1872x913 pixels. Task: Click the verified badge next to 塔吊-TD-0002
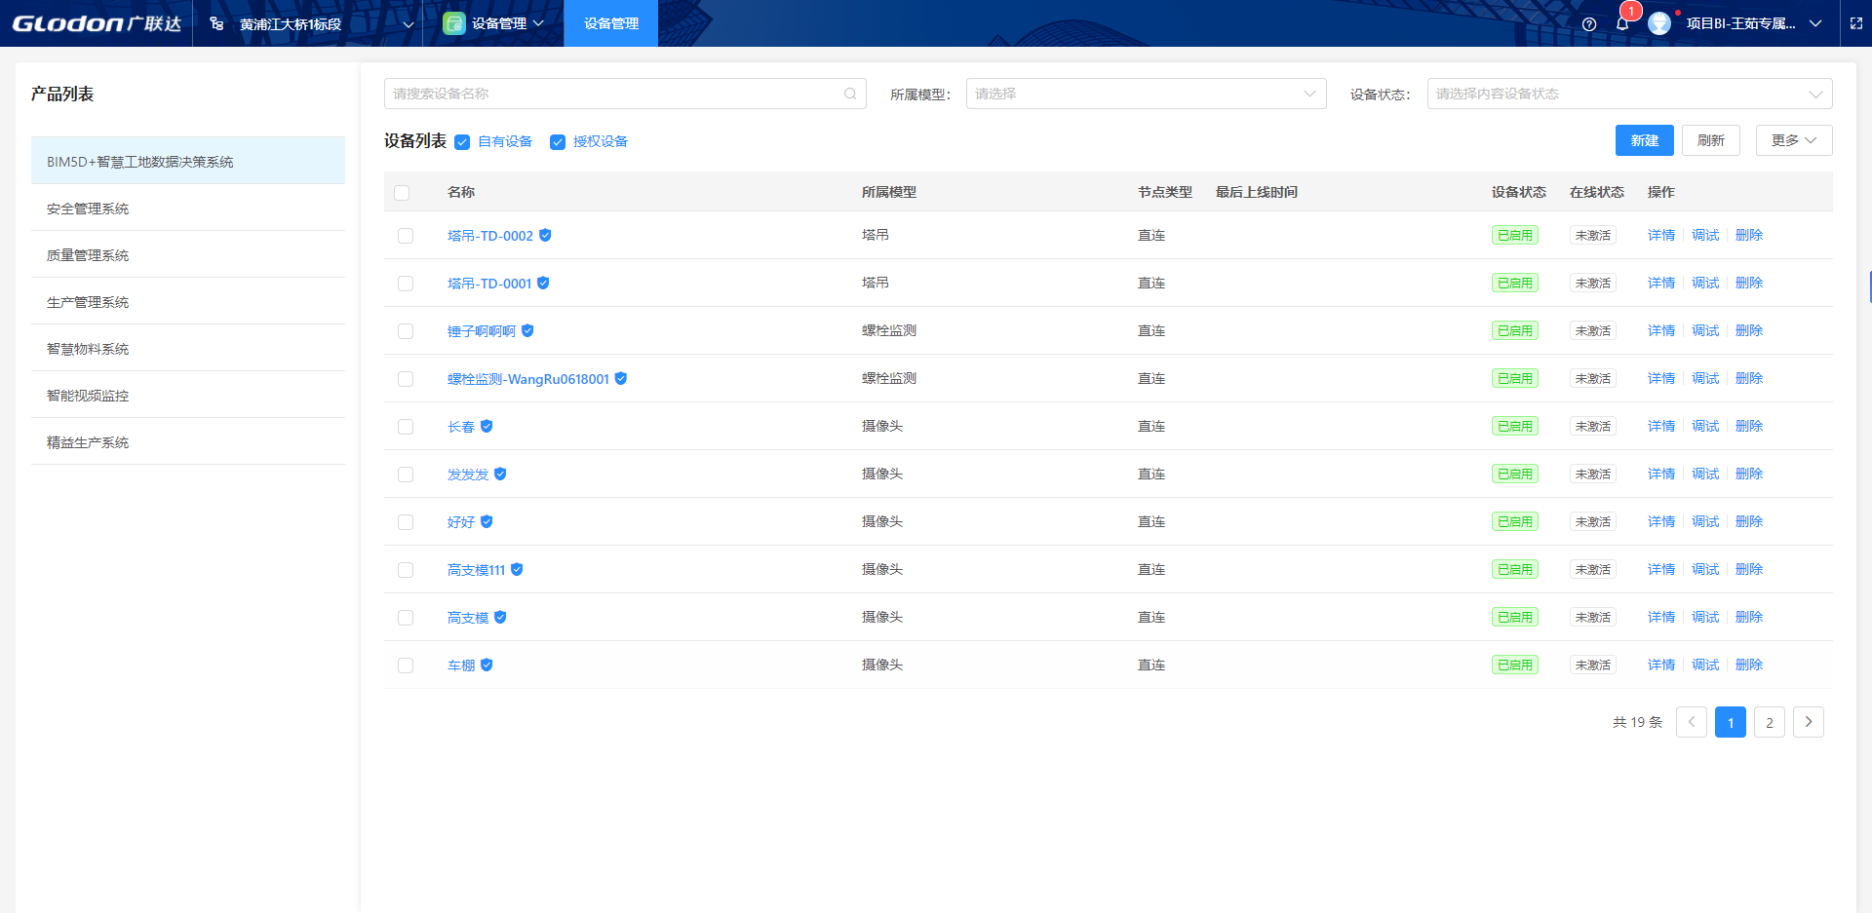(545, 235)
